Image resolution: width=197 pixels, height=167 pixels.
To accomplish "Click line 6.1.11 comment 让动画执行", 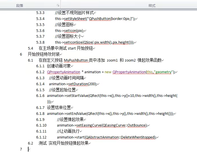I will [x=68, y=131].
